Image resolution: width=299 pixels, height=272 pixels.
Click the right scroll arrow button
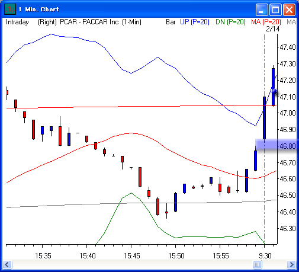pos(291,264)
